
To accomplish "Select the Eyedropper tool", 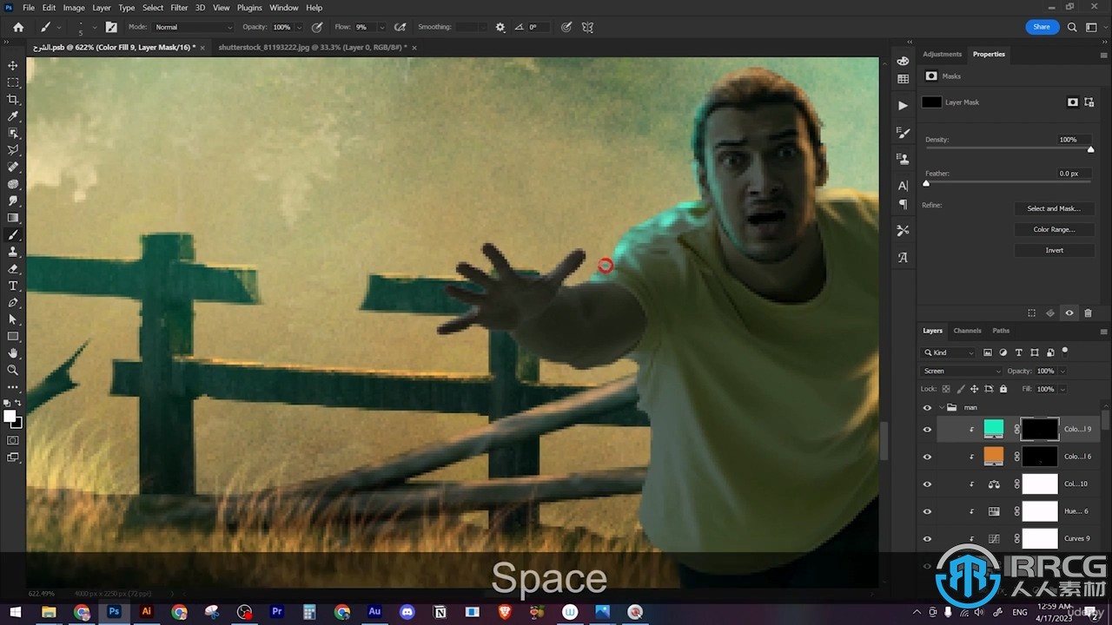I will tap(13, 116).
